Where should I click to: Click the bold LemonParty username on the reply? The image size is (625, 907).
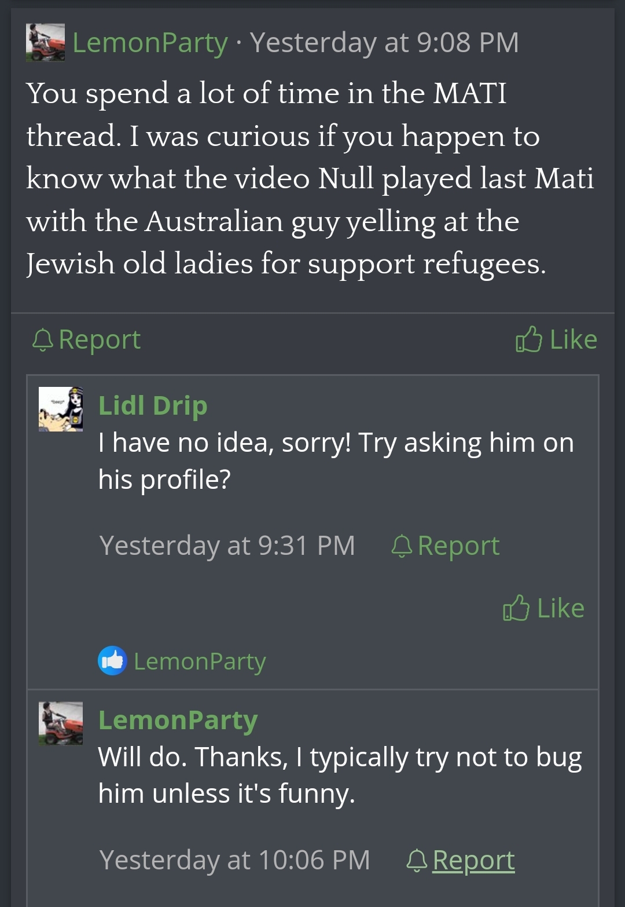click(x=178, y=721)
